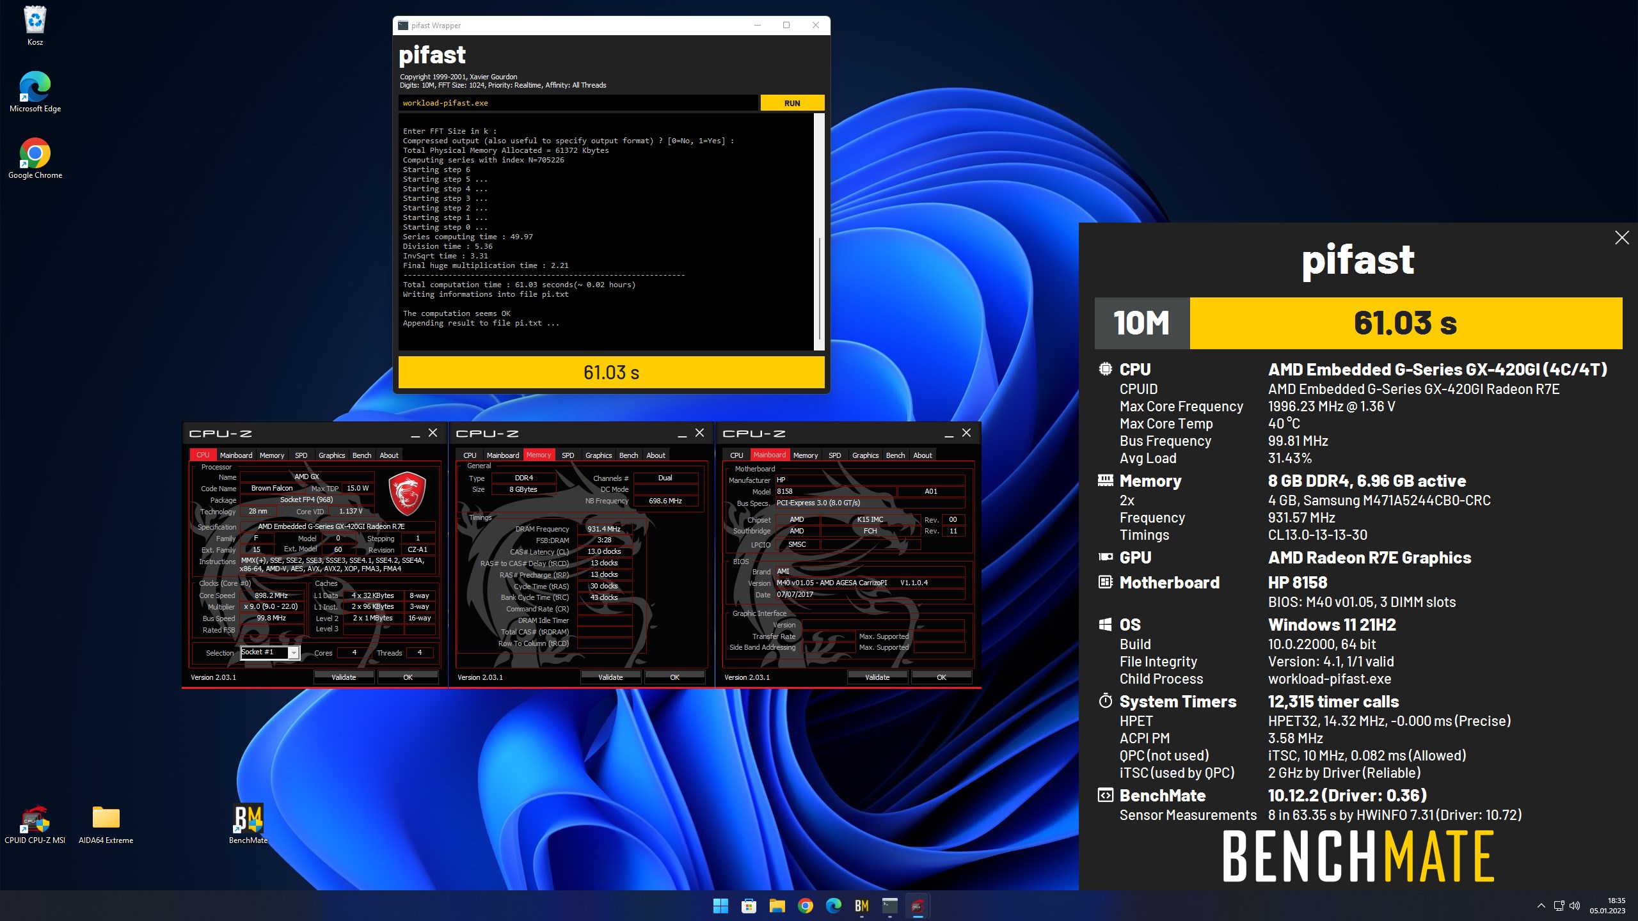Click the MSI dragon logo in CPU-Z

[x=408, y=493]
